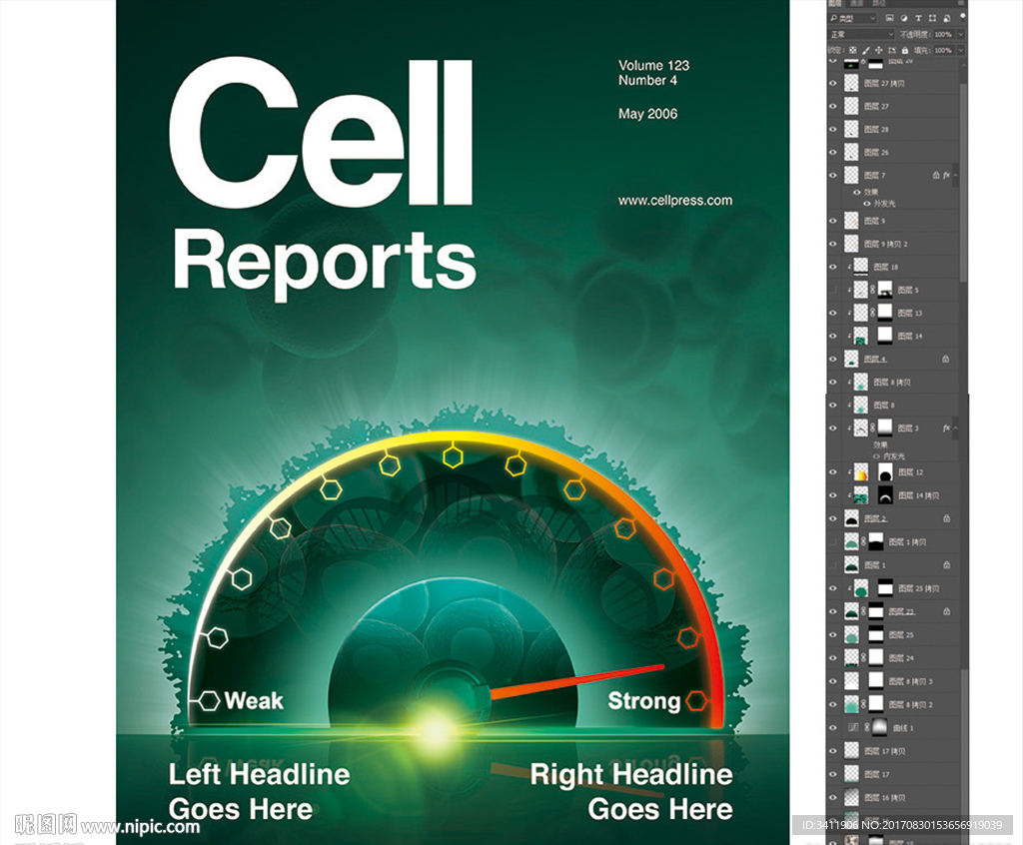Hide layer 图层 7
This screenshot has width=1023, height=845.
pos(833,175)
